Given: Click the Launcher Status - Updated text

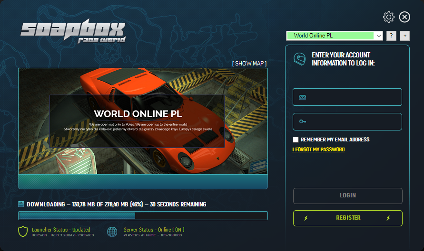Looking at the screenshot, I should 61,230.
